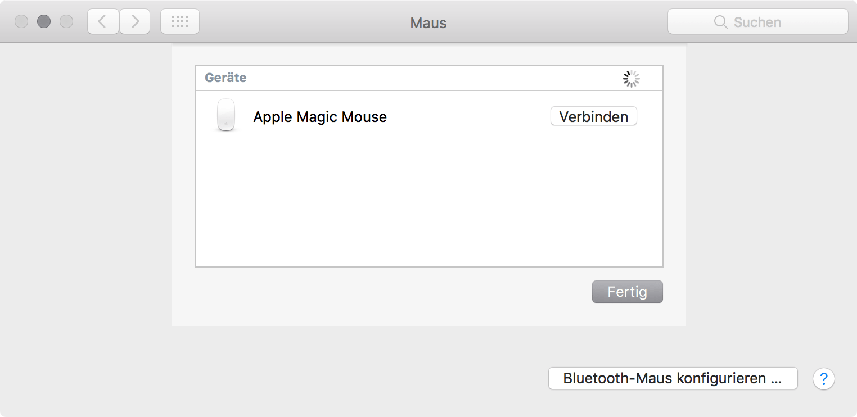Screen dimensions: 857x417
Task: Click the magnifying glass search icon
Action: (x=720, y=22)
